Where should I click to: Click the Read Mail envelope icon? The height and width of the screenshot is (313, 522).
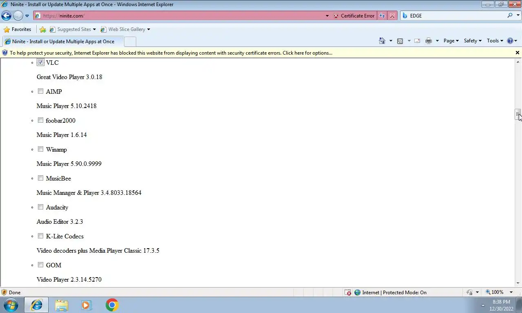click(417, 41)
